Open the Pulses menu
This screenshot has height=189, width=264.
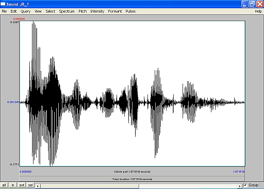coord(130,11)
